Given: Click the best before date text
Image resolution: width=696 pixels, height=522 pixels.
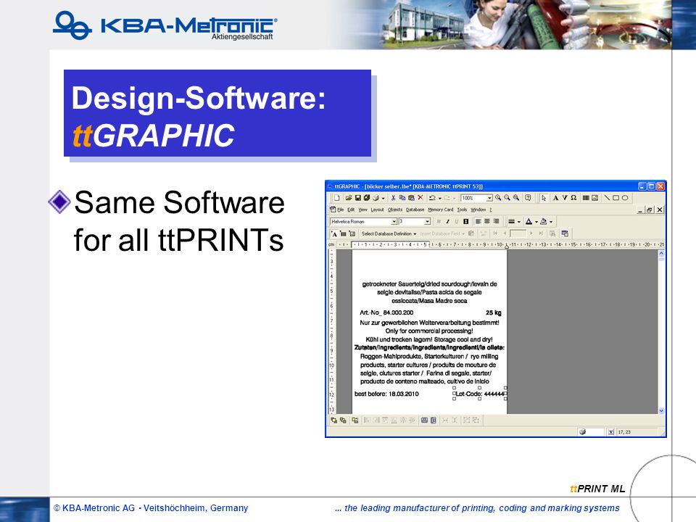Looking at the screenshot, I should click(x=386, y=394).
